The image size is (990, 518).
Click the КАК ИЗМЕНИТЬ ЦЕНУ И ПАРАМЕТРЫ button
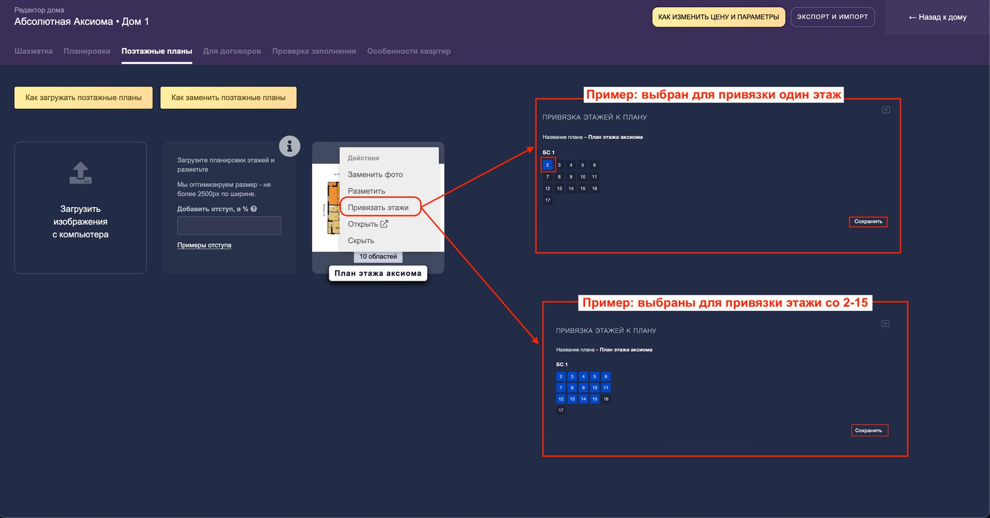point(719,17)
